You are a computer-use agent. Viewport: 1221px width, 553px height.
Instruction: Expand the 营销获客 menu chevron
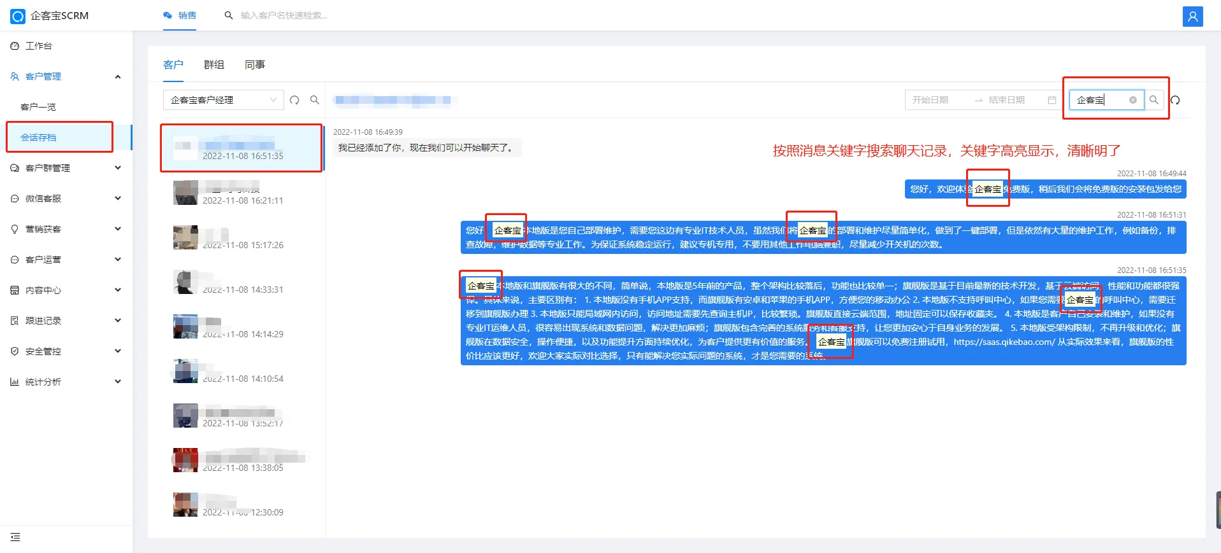(118, 229)
